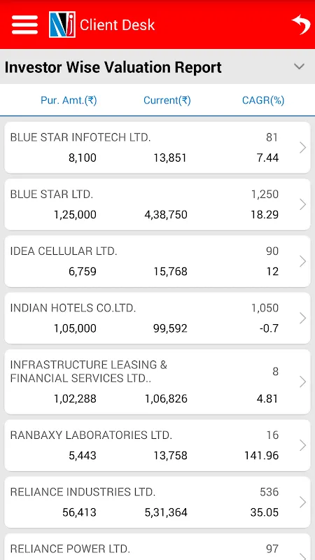Open details chevron for Indian Hotels Co.Ltd.
The width and height of the screenshot is (315, 560).
tap(302, 318)
